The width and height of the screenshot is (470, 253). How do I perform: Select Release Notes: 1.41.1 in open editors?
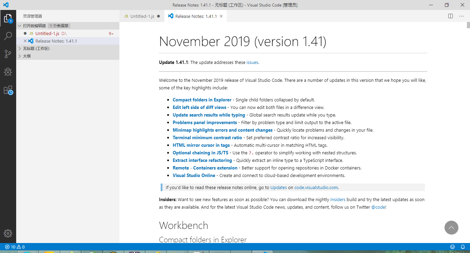point(68,41)
